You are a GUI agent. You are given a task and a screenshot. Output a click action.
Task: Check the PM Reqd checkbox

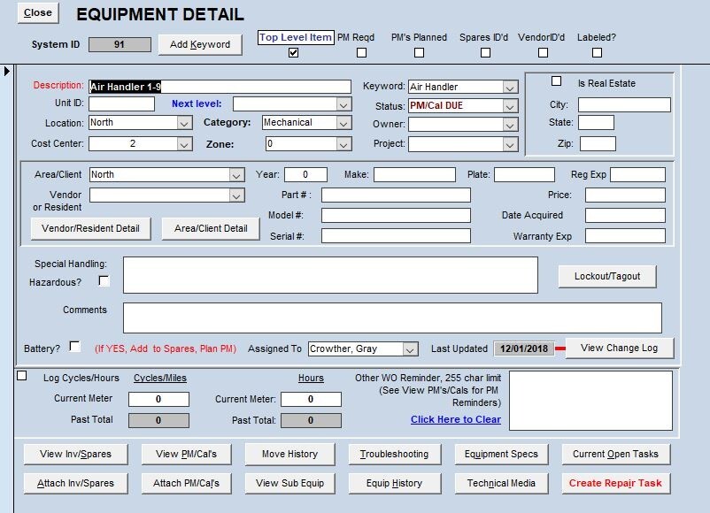pyautogui.click(x=361, y=52)
